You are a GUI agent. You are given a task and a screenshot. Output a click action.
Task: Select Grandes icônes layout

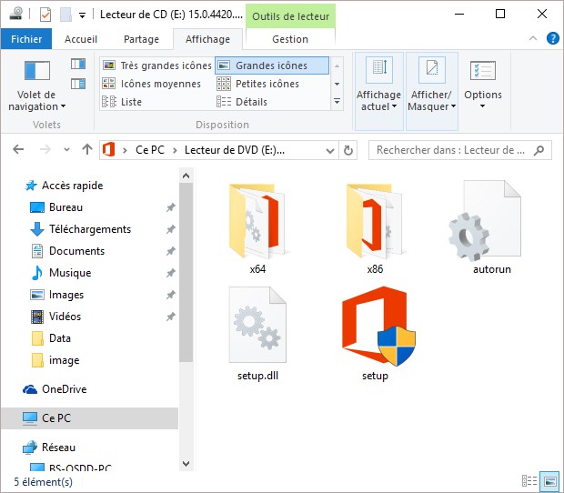point(270,65)
